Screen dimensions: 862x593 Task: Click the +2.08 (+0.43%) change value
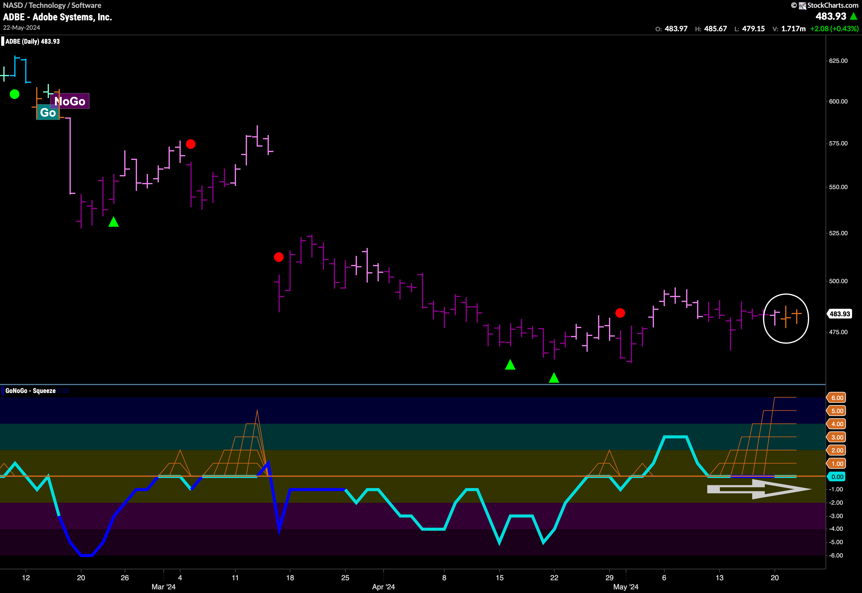tap(834, 29)
